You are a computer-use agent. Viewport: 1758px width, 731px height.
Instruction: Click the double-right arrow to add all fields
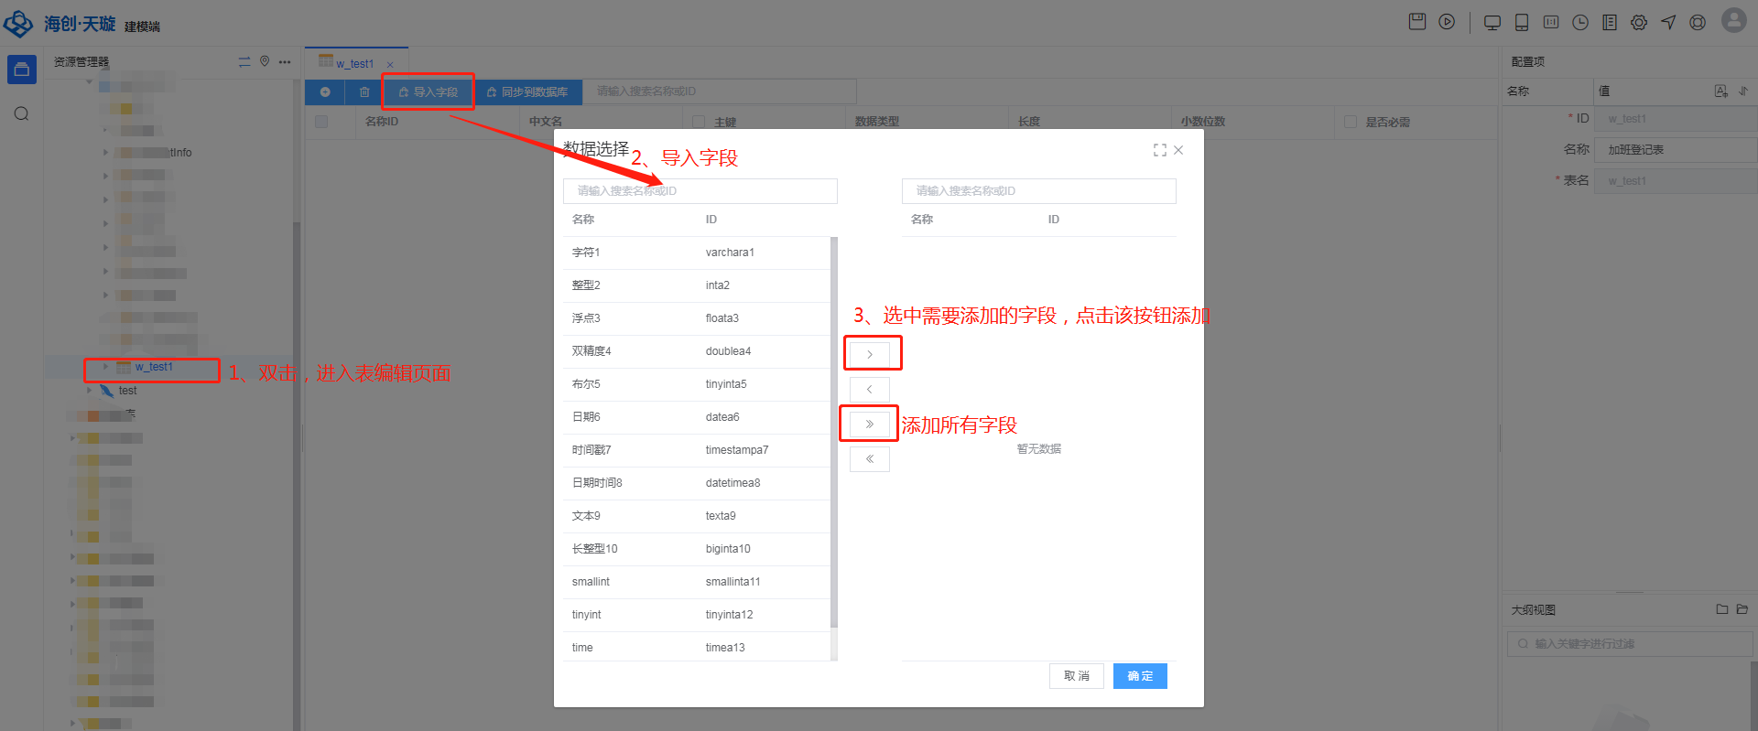869,425
